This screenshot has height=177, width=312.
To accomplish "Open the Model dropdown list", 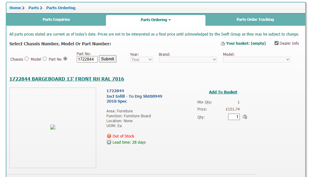I will [x=256, y=60].
